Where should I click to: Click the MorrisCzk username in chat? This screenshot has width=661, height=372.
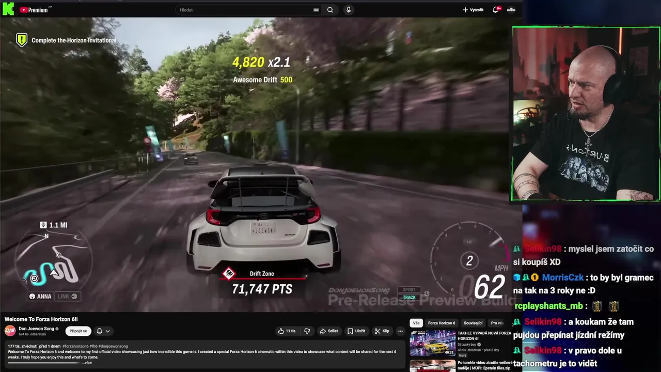pyautogui.click(x=562, y=278)
